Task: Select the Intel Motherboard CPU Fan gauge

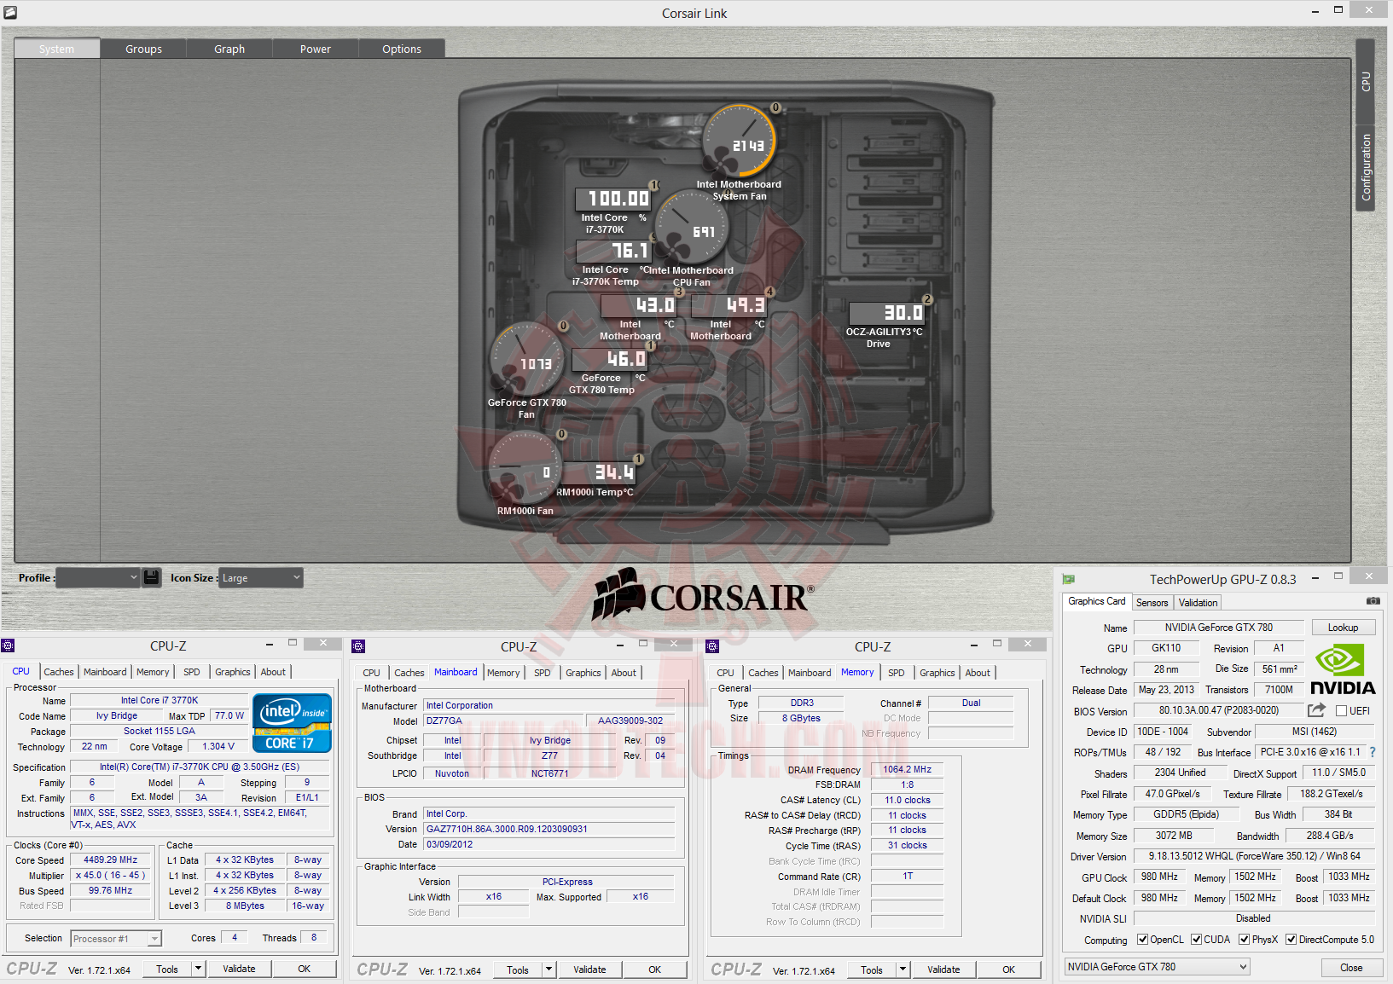Action: coord(691,229)
